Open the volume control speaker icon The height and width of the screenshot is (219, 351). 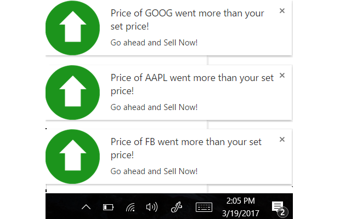[152, 207]
